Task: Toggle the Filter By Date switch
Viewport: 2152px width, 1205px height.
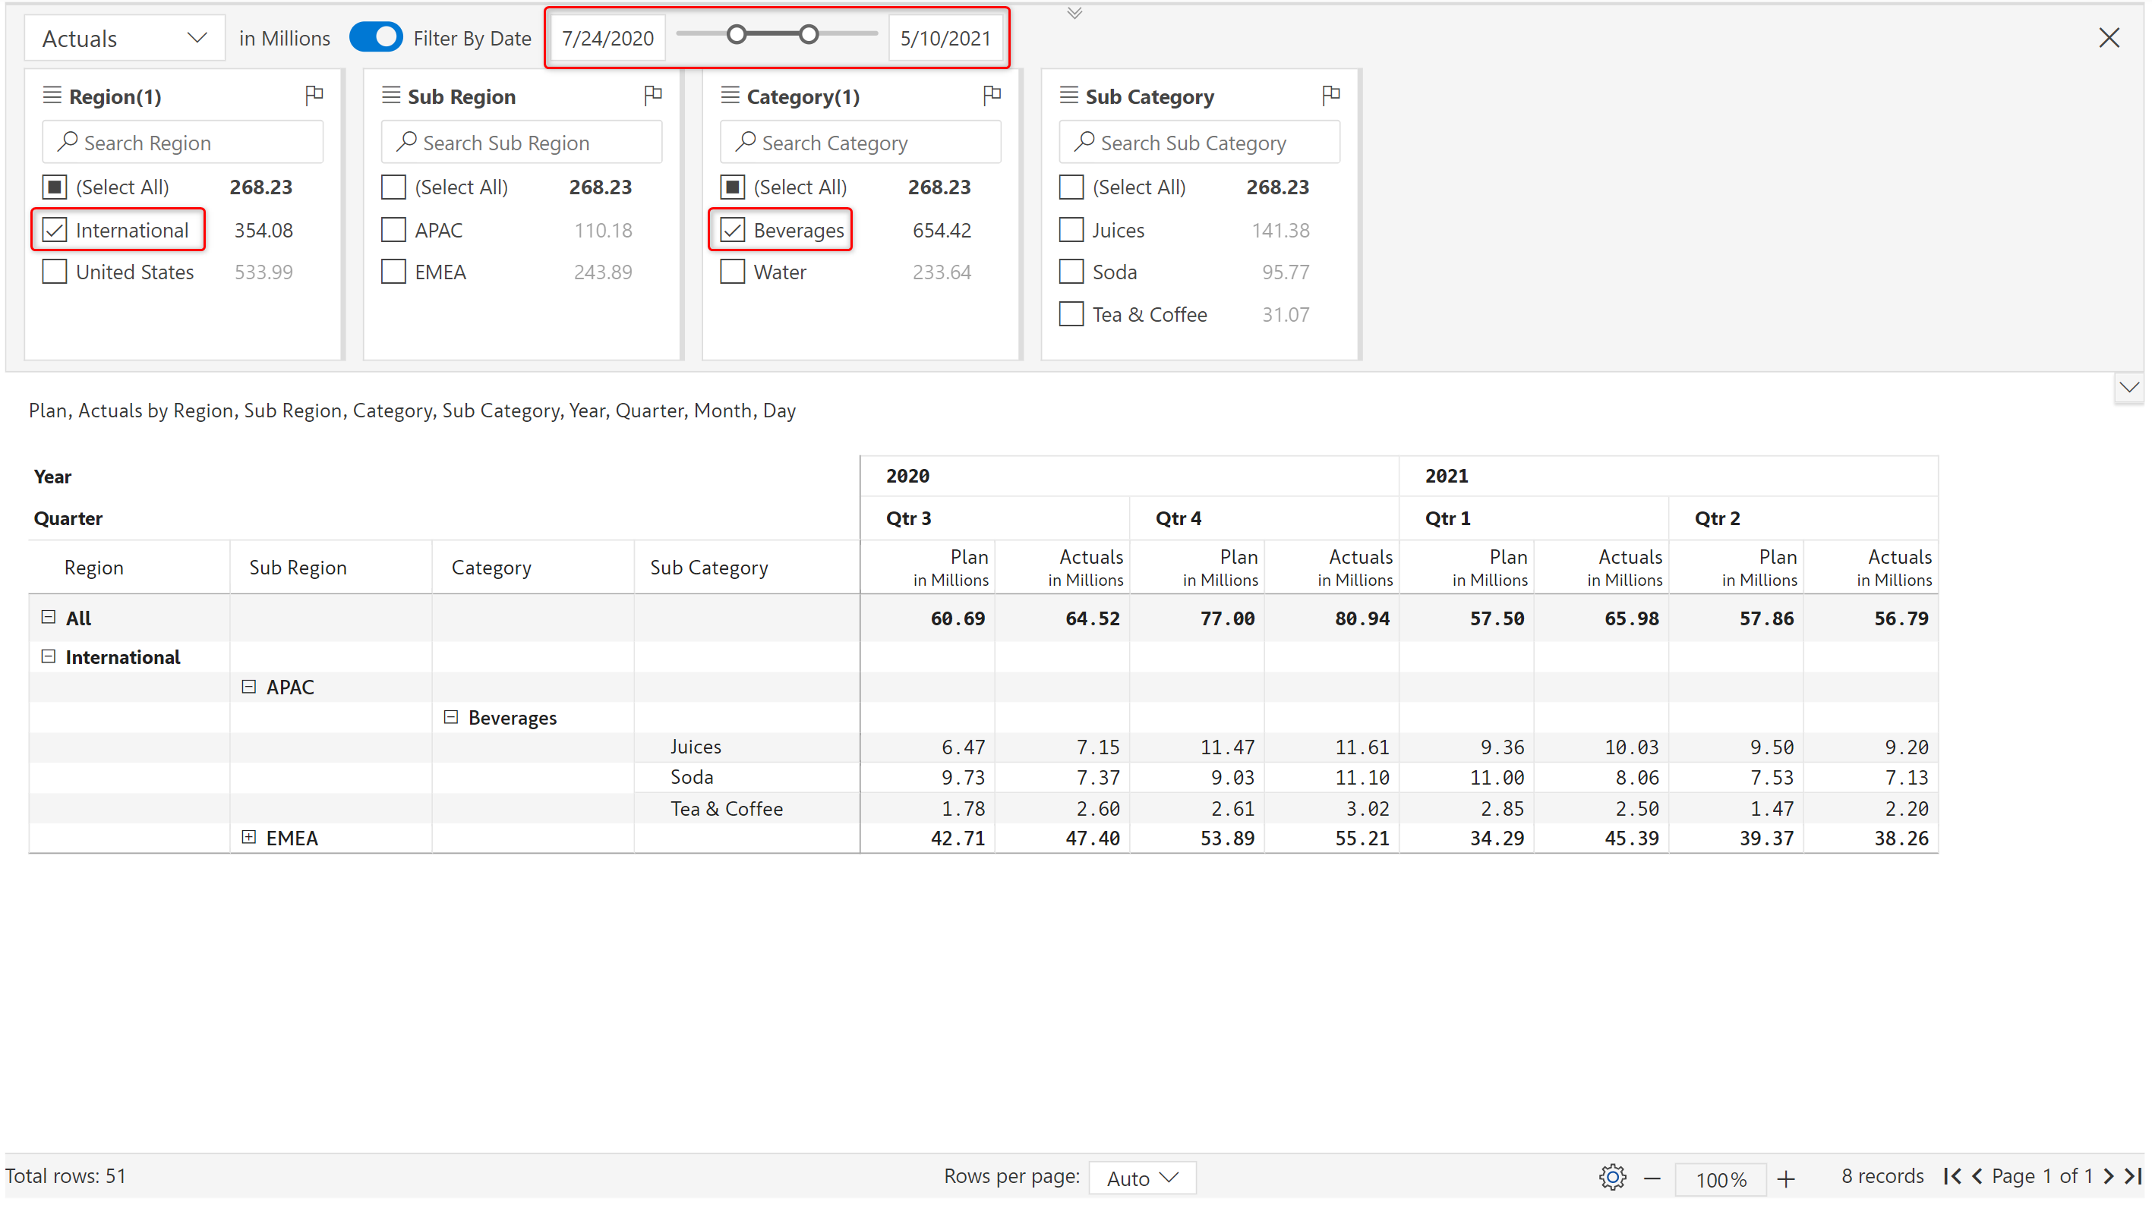Action: 376,38
